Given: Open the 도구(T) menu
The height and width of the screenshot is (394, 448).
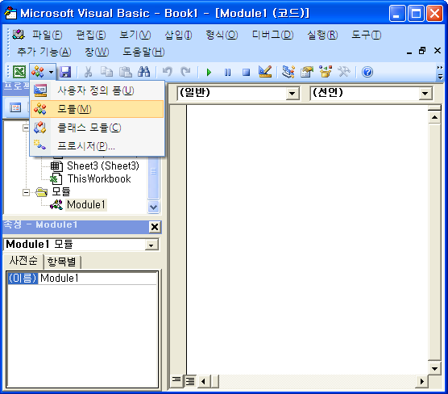Looking at the screenshot, I should click(x=367, y=35).
